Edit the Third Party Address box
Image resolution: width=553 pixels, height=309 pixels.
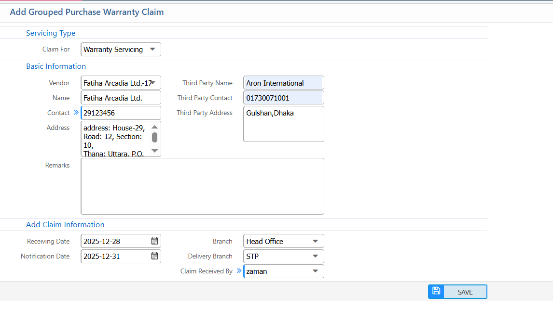click(283, 124)
